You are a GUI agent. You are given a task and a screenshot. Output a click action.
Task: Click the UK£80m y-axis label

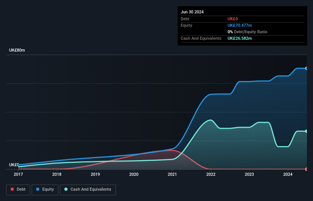(17, 50)
